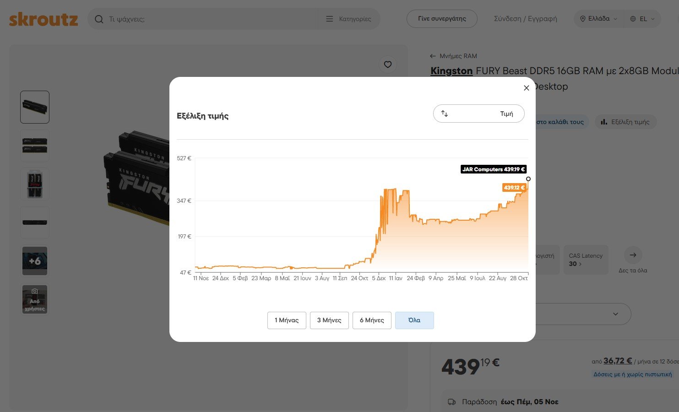Open the Kingston brand link

(451, 71)
